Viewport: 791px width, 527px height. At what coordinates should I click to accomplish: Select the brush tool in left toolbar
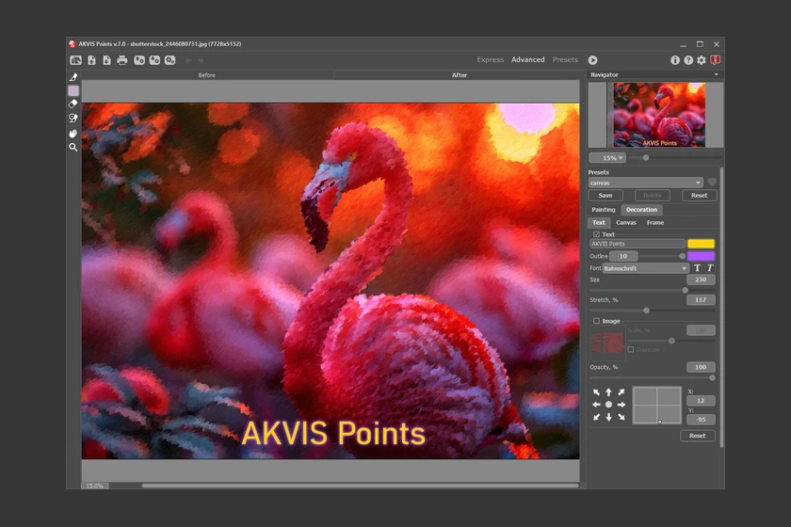click(73, 77)
